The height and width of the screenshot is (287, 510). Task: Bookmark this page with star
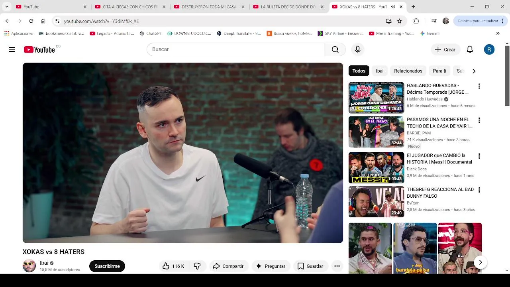[399, 21]
